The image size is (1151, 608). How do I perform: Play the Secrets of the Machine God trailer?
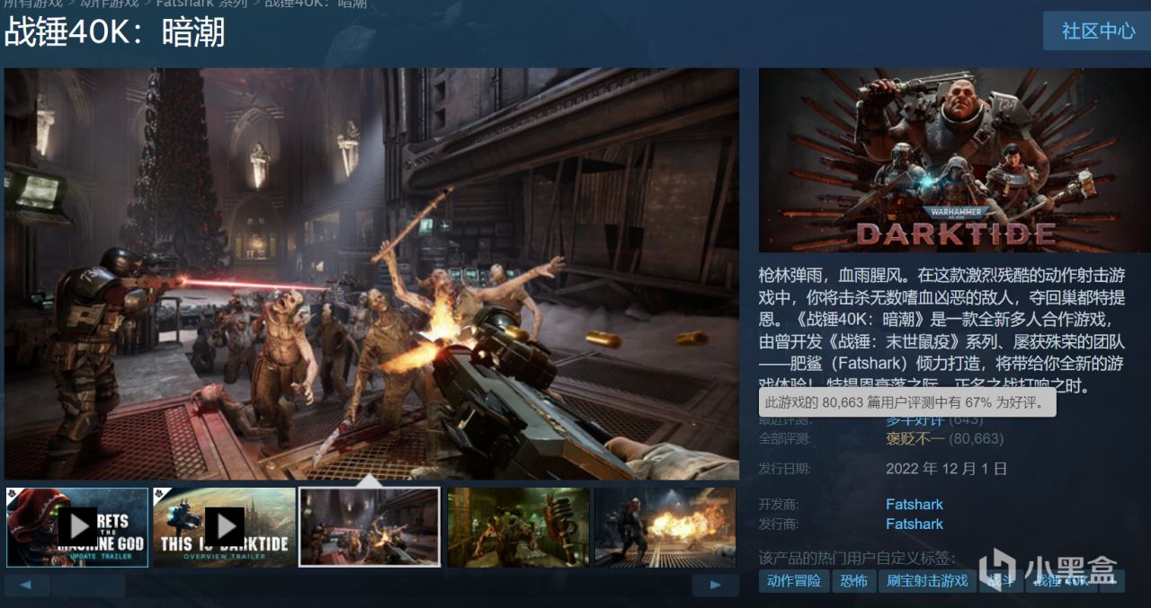coord(77,527)
